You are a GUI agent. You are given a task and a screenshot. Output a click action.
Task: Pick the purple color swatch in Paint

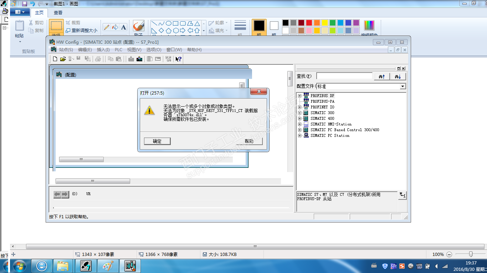[x=356, y=23]
